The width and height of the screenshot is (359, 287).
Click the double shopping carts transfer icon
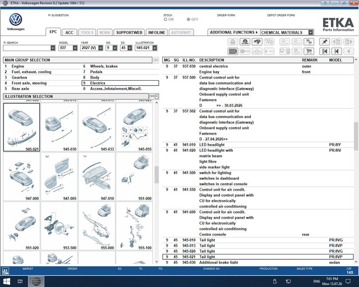[309, 42]
